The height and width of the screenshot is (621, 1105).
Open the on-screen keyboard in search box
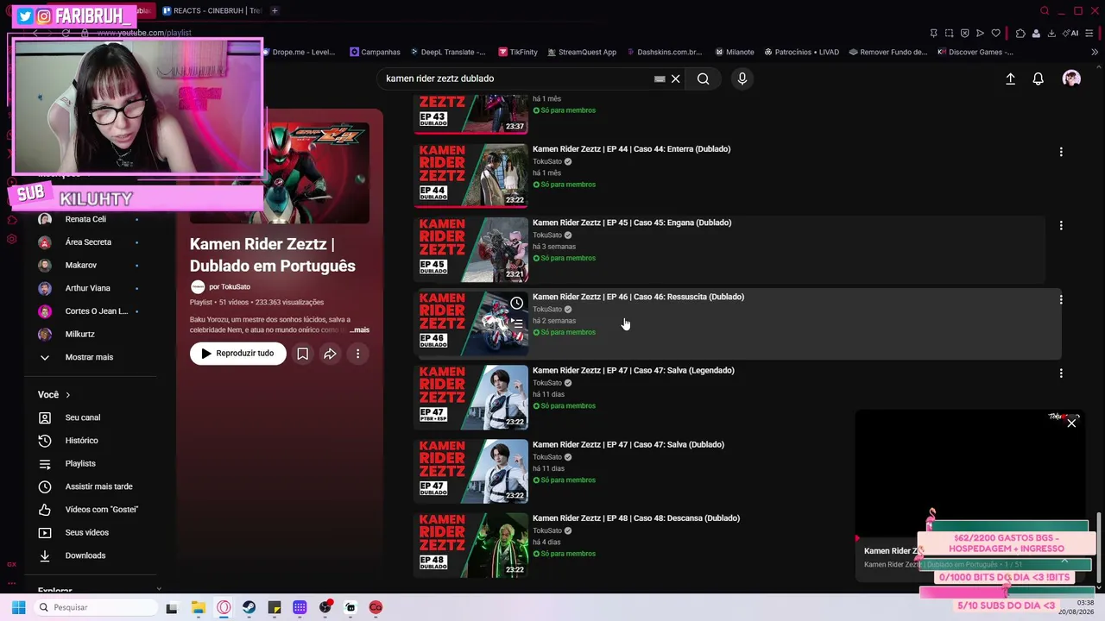click(x=660, y=78)
